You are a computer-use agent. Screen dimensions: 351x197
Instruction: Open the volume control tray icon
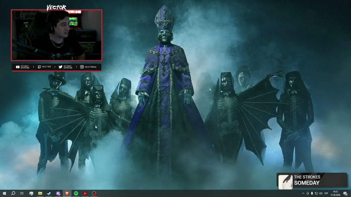tap(321, 193)
